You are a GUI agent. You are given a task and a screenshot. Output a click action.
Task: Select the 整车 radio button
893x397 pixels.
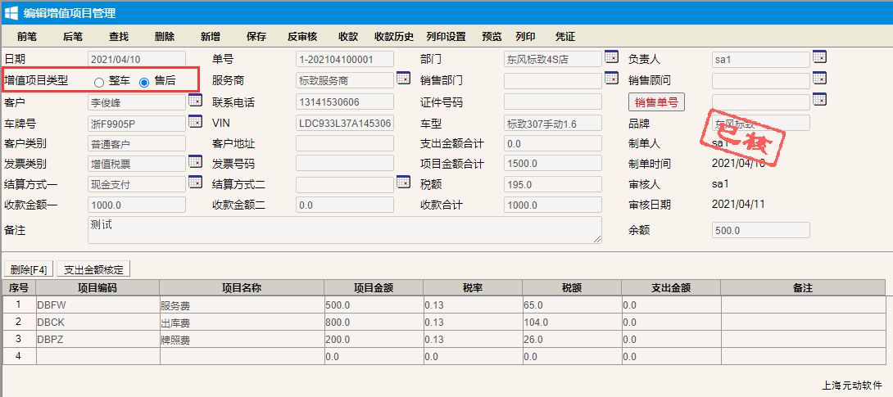coord(99,82)
